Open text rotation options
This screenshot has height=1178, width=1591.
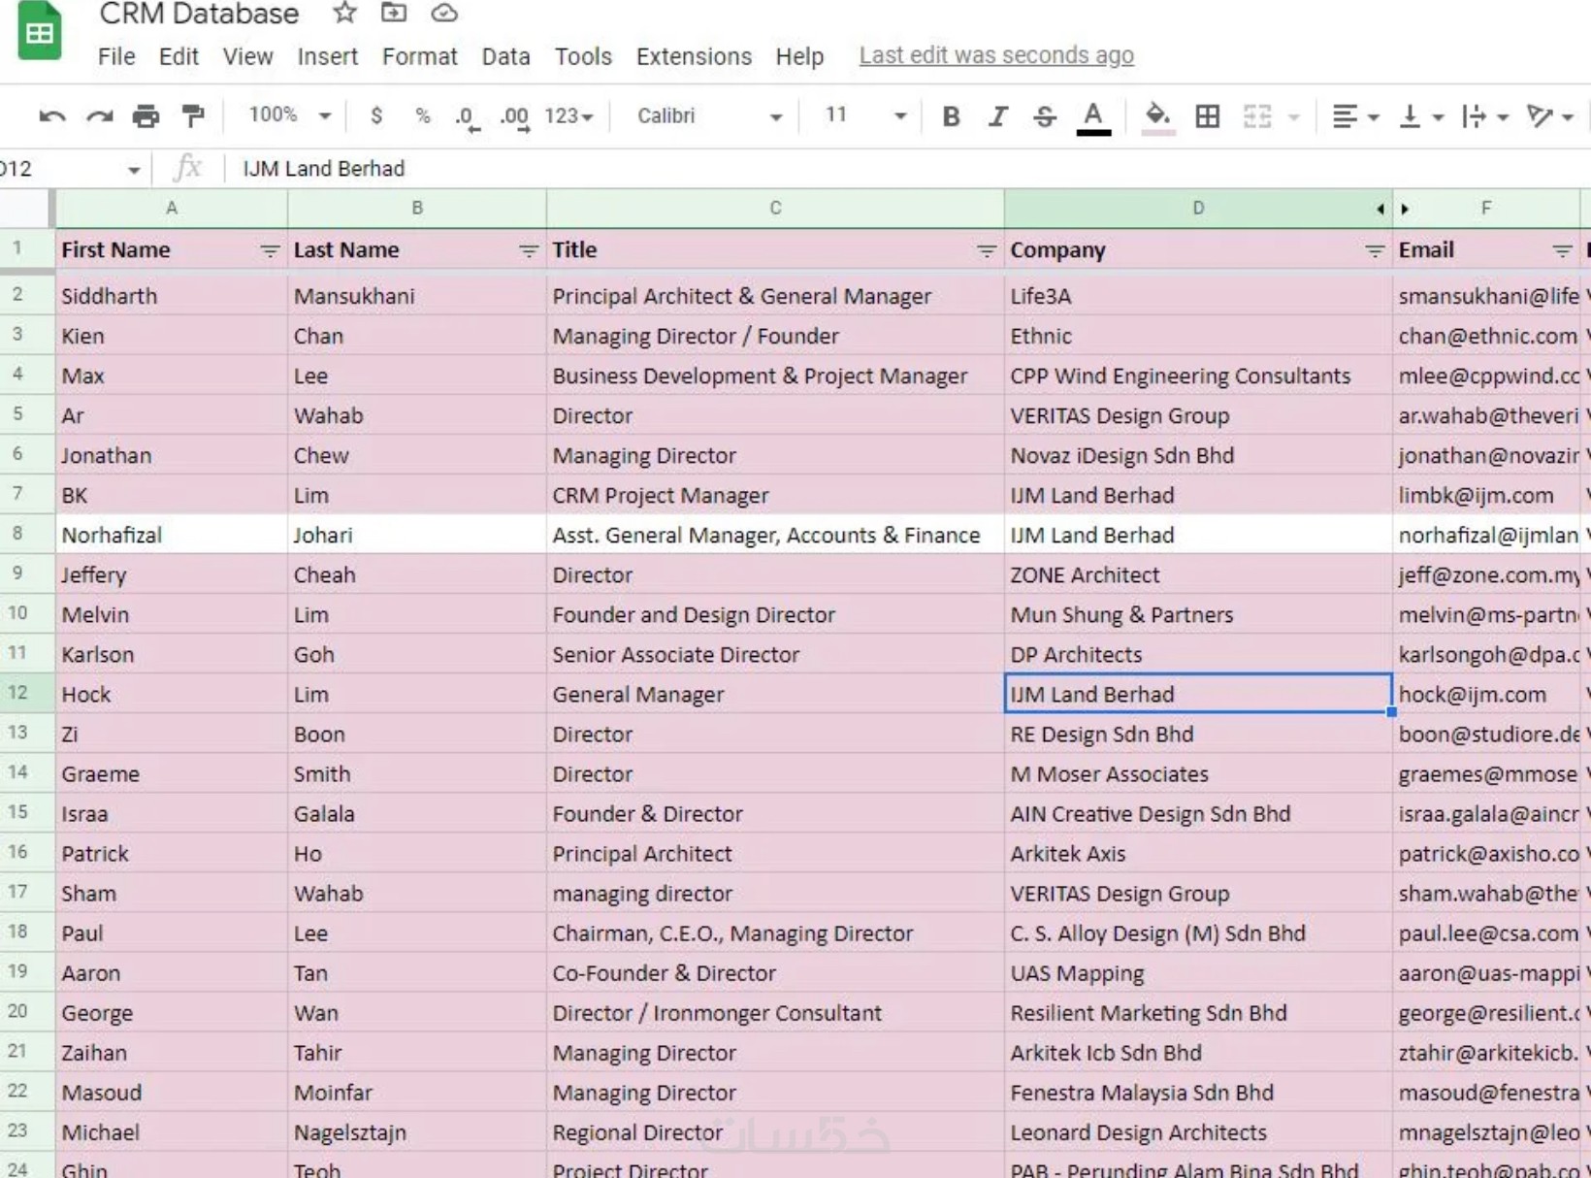[1549, 116]
